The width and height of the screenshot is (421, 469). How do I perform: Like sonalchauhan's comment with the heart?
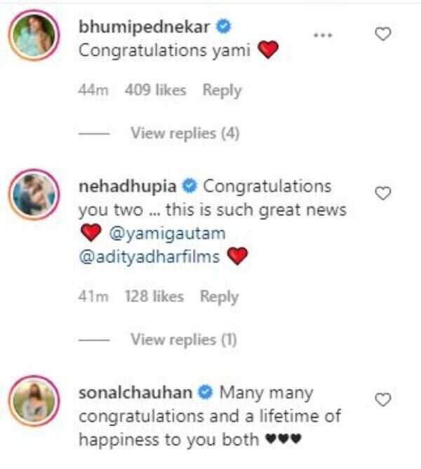tap(382, 400)
